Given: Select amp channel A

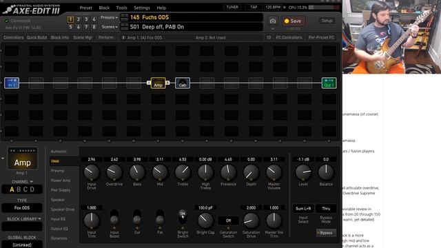Looking at the screenshot, I should pos(12,189).
